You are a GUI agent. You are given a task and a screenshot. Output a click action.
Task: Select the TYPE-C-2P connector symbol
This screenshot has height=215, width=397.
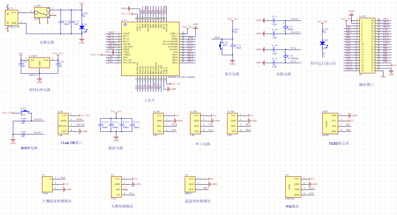(x=12, y=18)
